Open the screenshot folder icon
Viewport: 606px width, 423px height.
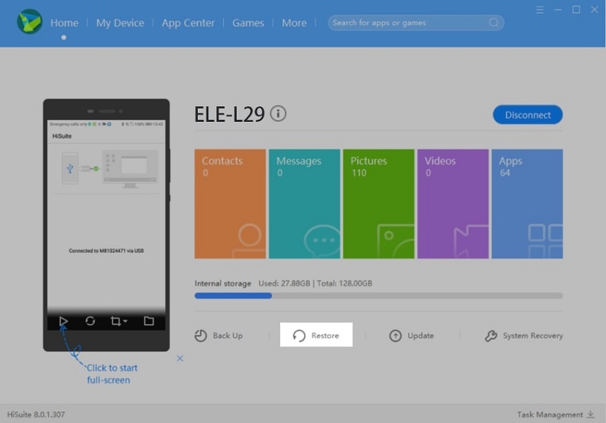[x=149, y=321]
